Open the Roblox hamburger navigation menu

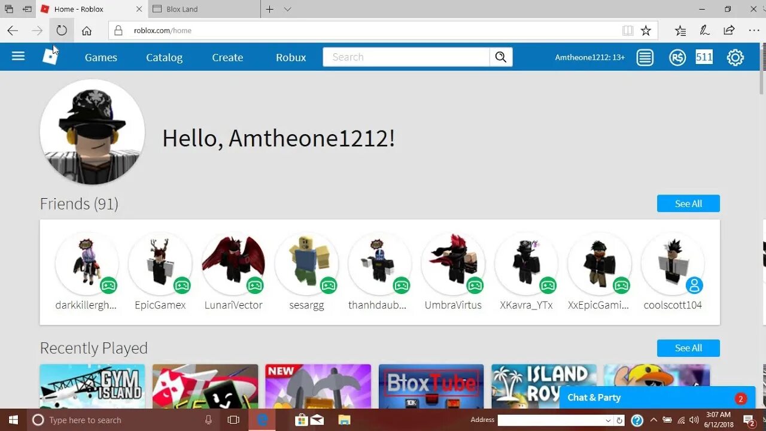(18, 56)
